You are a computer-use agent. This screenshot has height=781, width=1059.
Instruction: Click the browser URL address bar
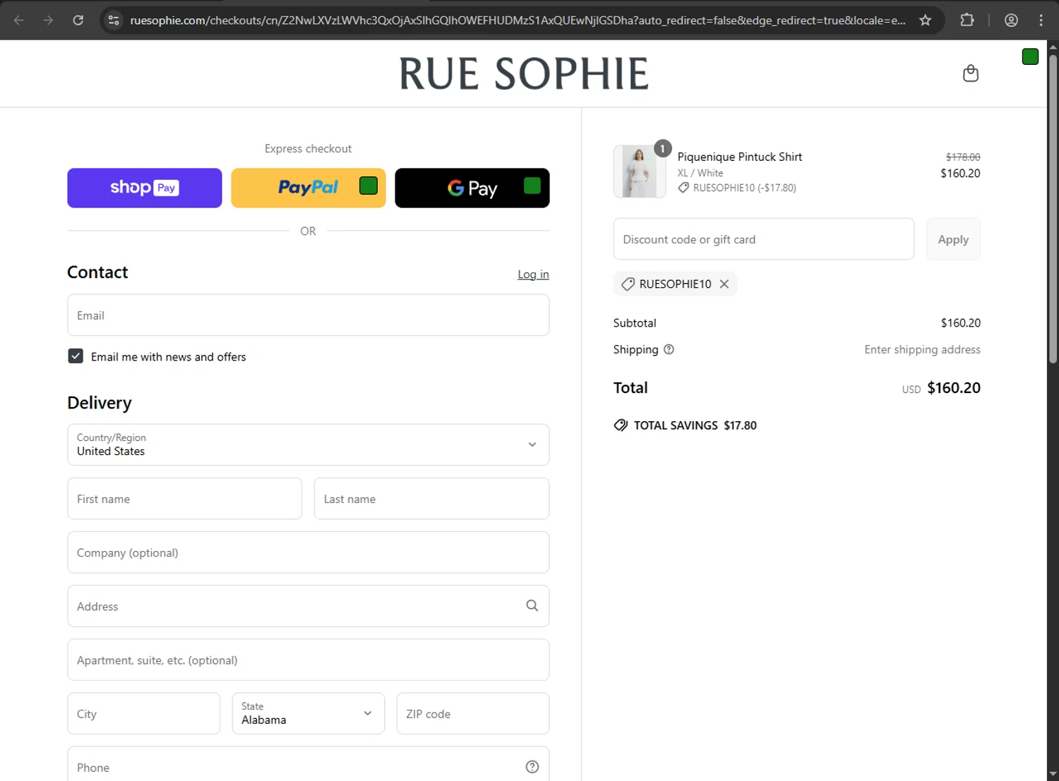coord(517,20)
